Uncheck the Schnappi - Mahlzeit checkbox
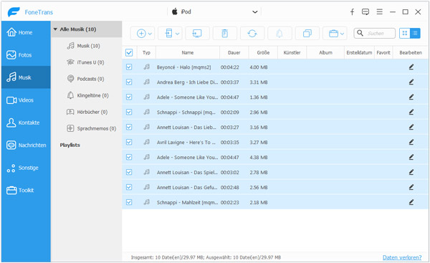This screenshot has width=430, height=263. tap(129, 202)
